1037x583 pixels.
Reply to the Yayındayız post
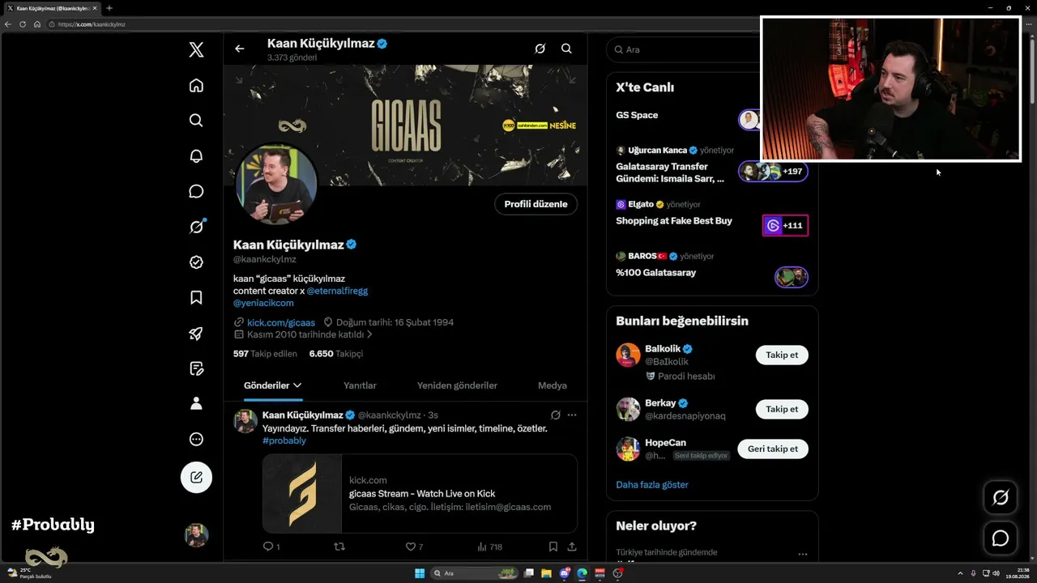(271, 547)
